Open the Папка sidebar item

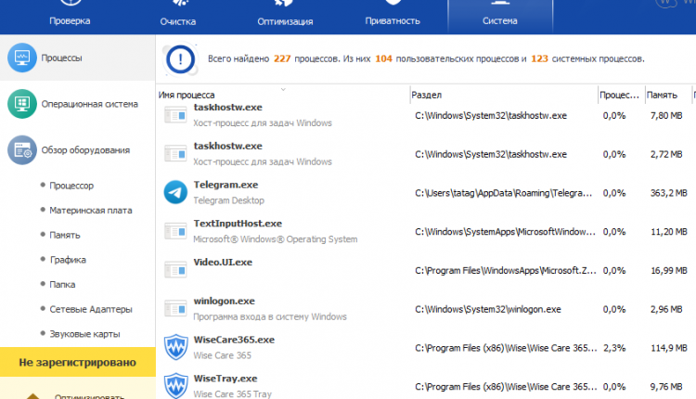tap(62, 285)
